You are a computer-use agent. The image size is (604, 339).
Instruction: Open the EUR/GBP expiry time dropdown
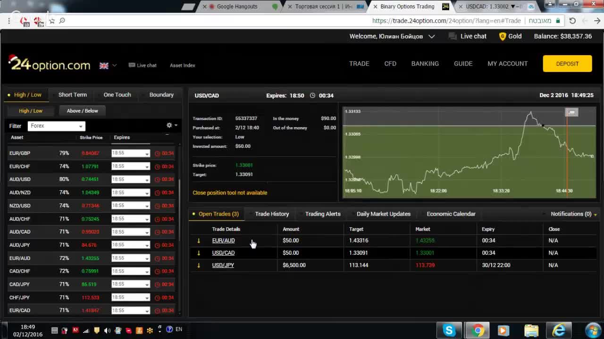click(x=130, y=153)
